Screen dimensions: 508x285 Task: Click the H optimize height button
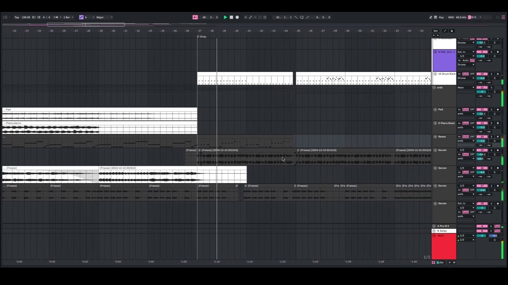click(x=449, y=262)
